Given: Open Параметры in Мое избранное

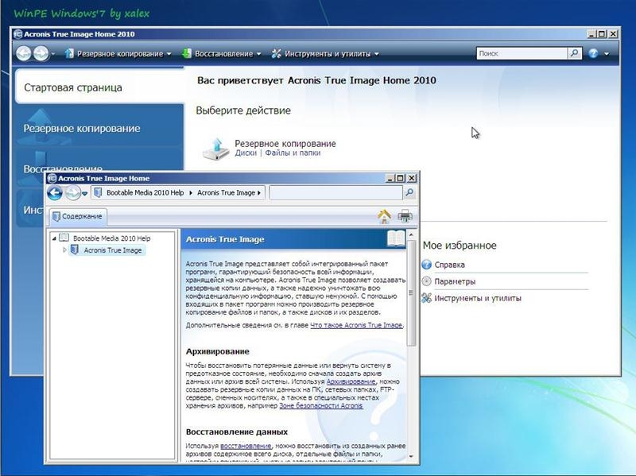Looking at the screenshot, I should click(x=455, y=281).
